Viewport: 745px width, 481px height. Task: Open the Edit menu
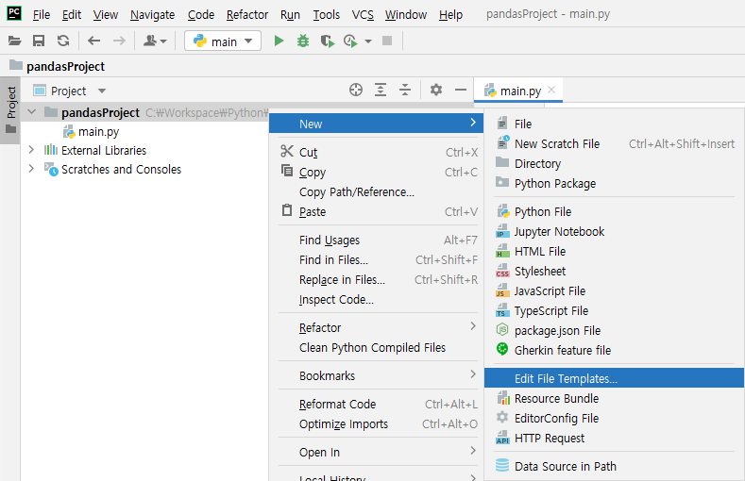point(71,15)
